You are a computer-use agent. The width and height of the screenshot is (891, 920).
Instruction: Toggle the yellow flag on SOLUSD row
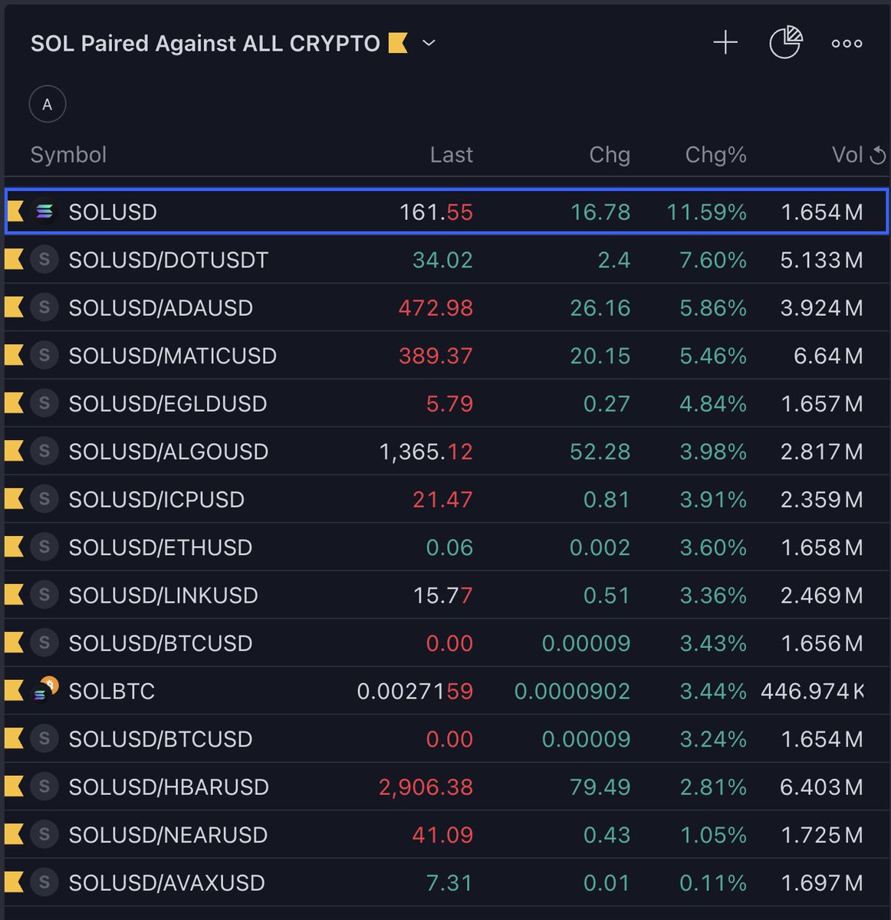tap(15, 212)
